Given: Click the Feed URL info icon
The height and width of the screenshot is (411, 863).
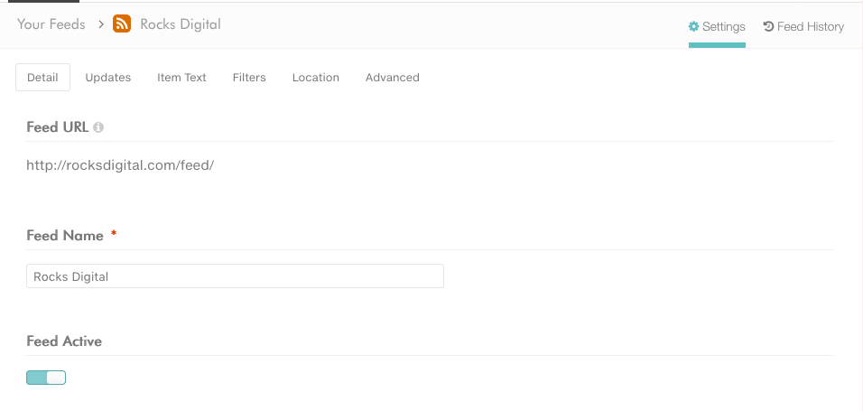Looking at the screenshot, I should pos(98,127).
